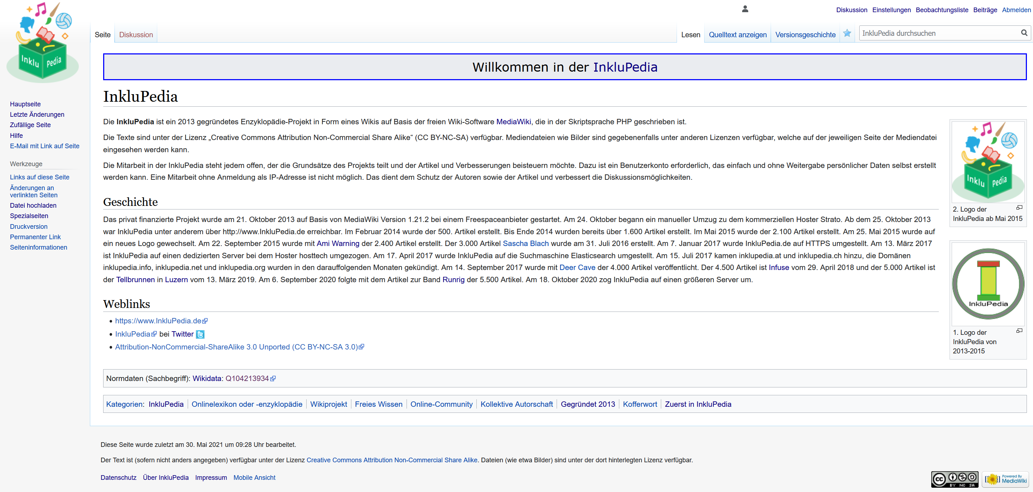This screenshot has height=492, width=1033.
Task: Open the Kofferwort category link
Action: click(640, 404)
